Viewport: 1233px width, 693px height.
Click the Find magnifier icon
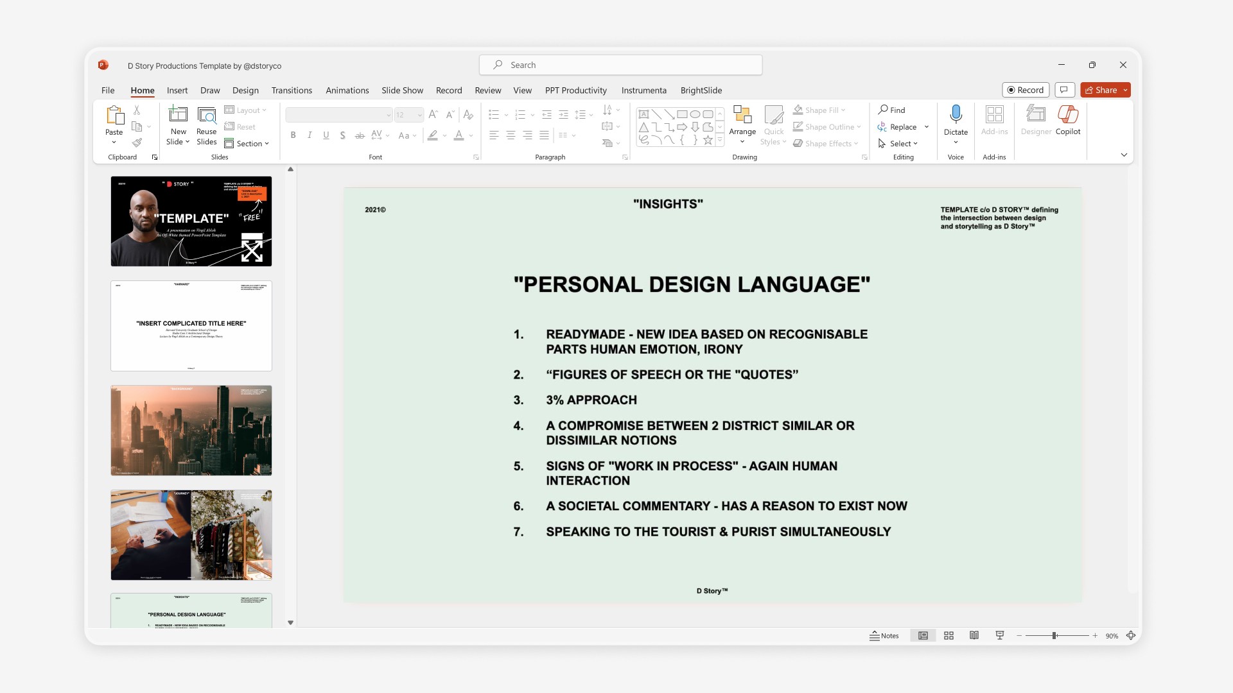884,110
